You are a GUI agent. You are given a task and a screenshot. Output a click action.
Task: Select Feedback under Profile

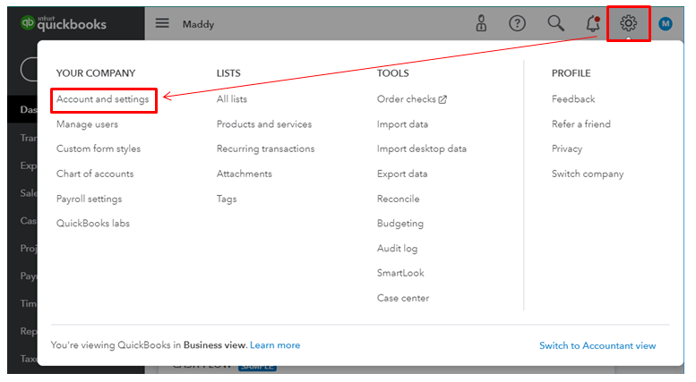click(573, 99)
